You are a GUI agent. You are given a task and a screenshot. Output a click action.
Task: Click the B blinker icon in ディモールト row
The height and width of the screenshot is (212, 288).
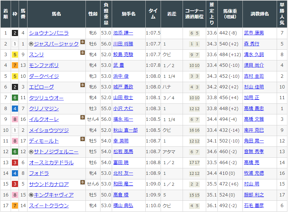[83, 139]
